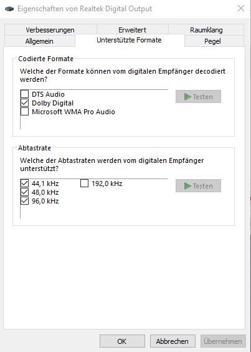This screenshot has height=352, width=251.
Task: Select the Allgemein tab
Action: click(39, 41)
